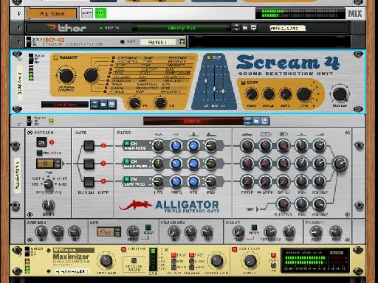Mute the Arp Noise mix channel
Screen dimensions: 378x283
87,13
